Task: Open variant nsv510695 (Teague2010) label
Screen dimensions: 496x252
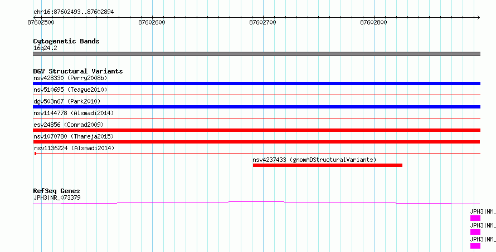Action: 70,90
